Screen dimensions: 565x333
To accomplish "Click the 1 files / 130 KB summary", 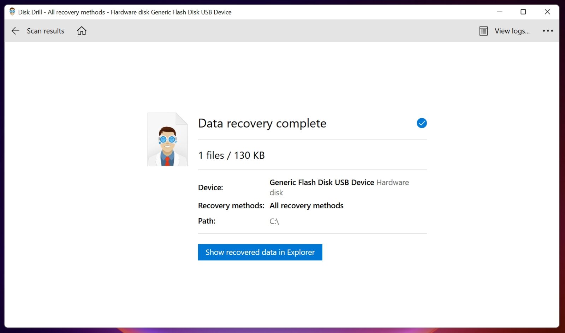I will [231, 155].
